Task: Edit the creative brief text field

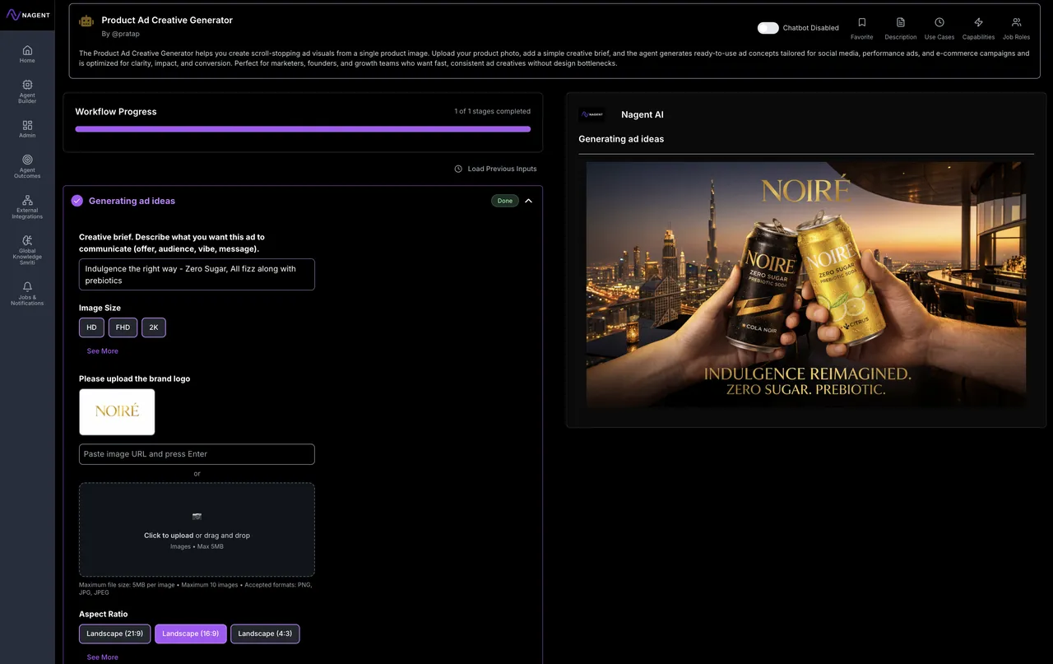Action: click(x=197, y=275)
